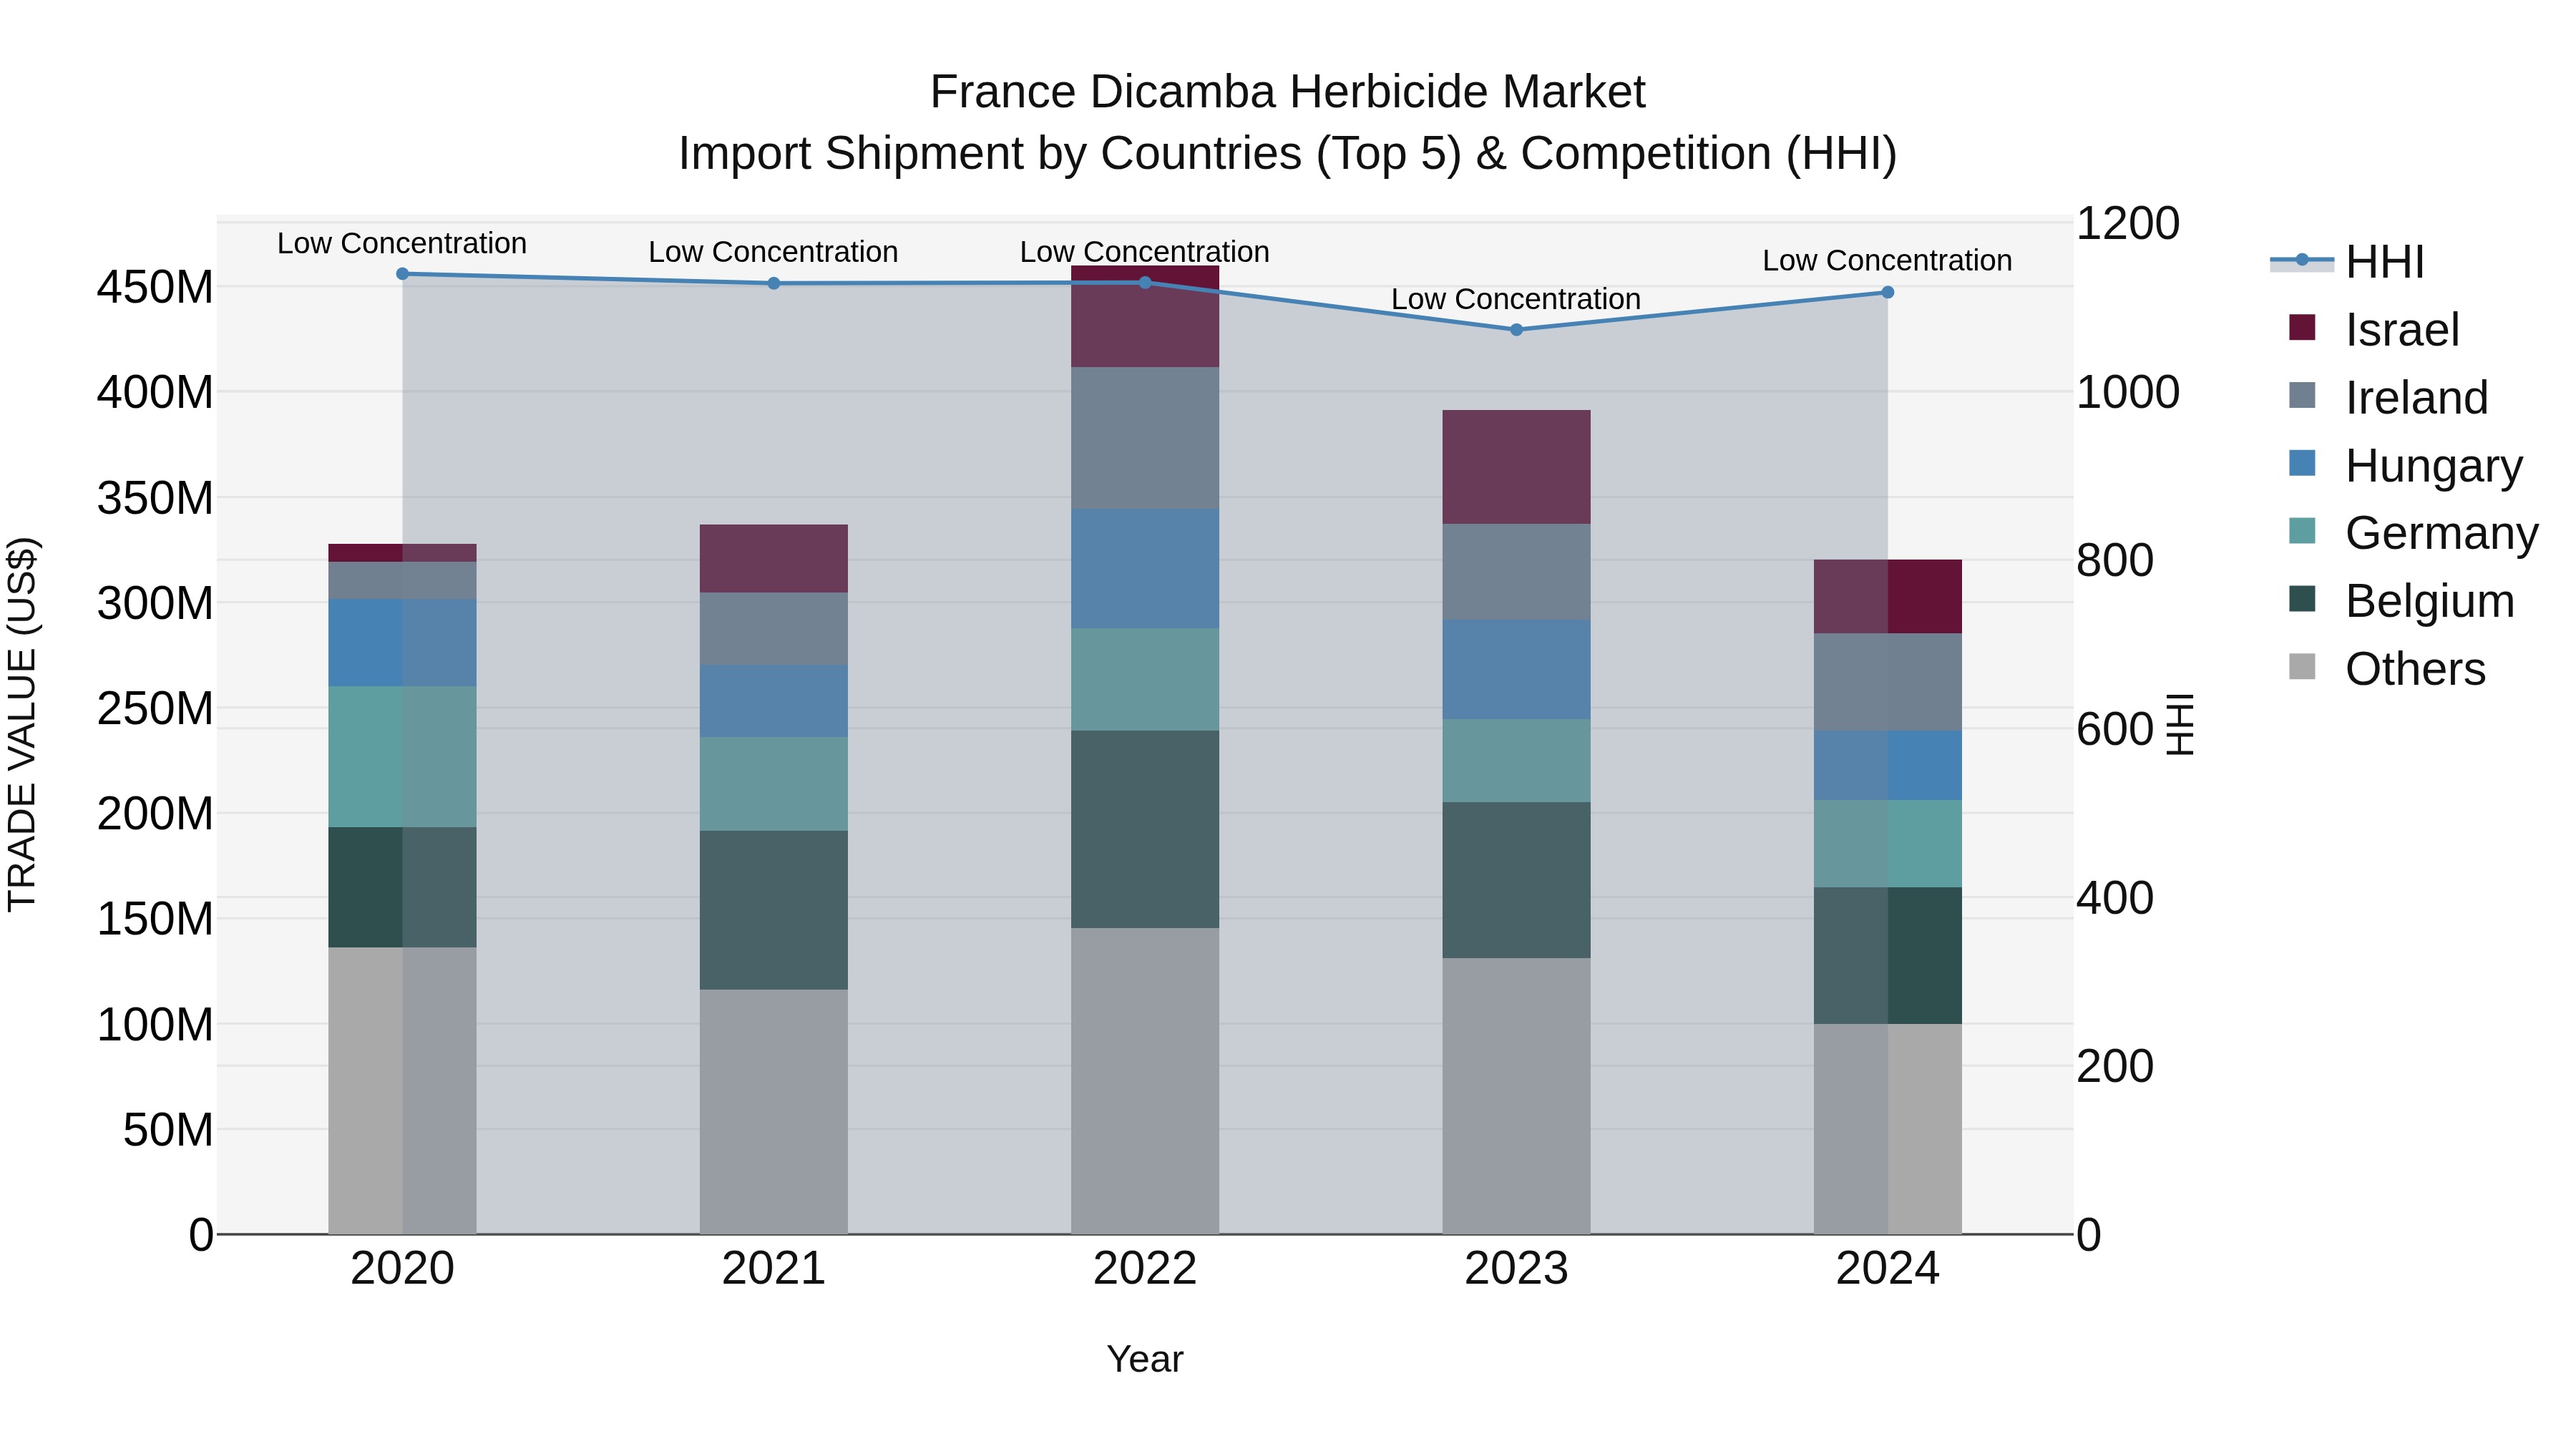
Task: Click the Import Shipment by Countries subtitle
Action: point(1288,154)
